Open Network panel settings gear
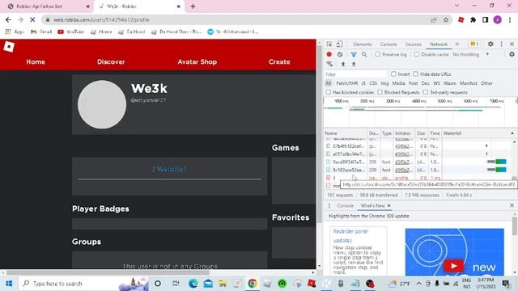This screenshot has width=518, height=291. [x=512, y=54]
